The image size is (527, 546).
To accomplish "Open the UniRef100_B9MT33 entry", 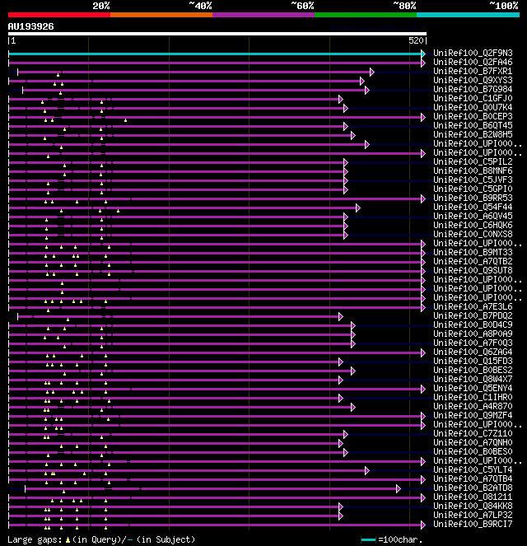I will (473, 252).
